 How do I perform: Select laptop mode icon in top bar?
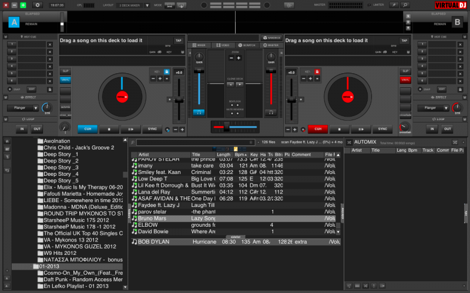170,5
